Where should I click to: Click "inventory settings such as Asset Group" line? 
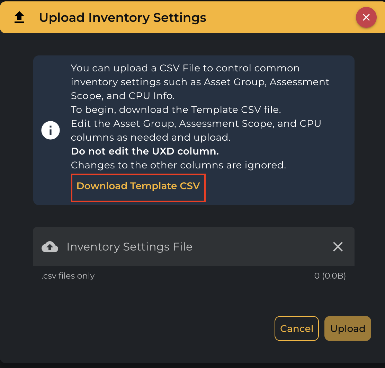(x=200, y=82)
